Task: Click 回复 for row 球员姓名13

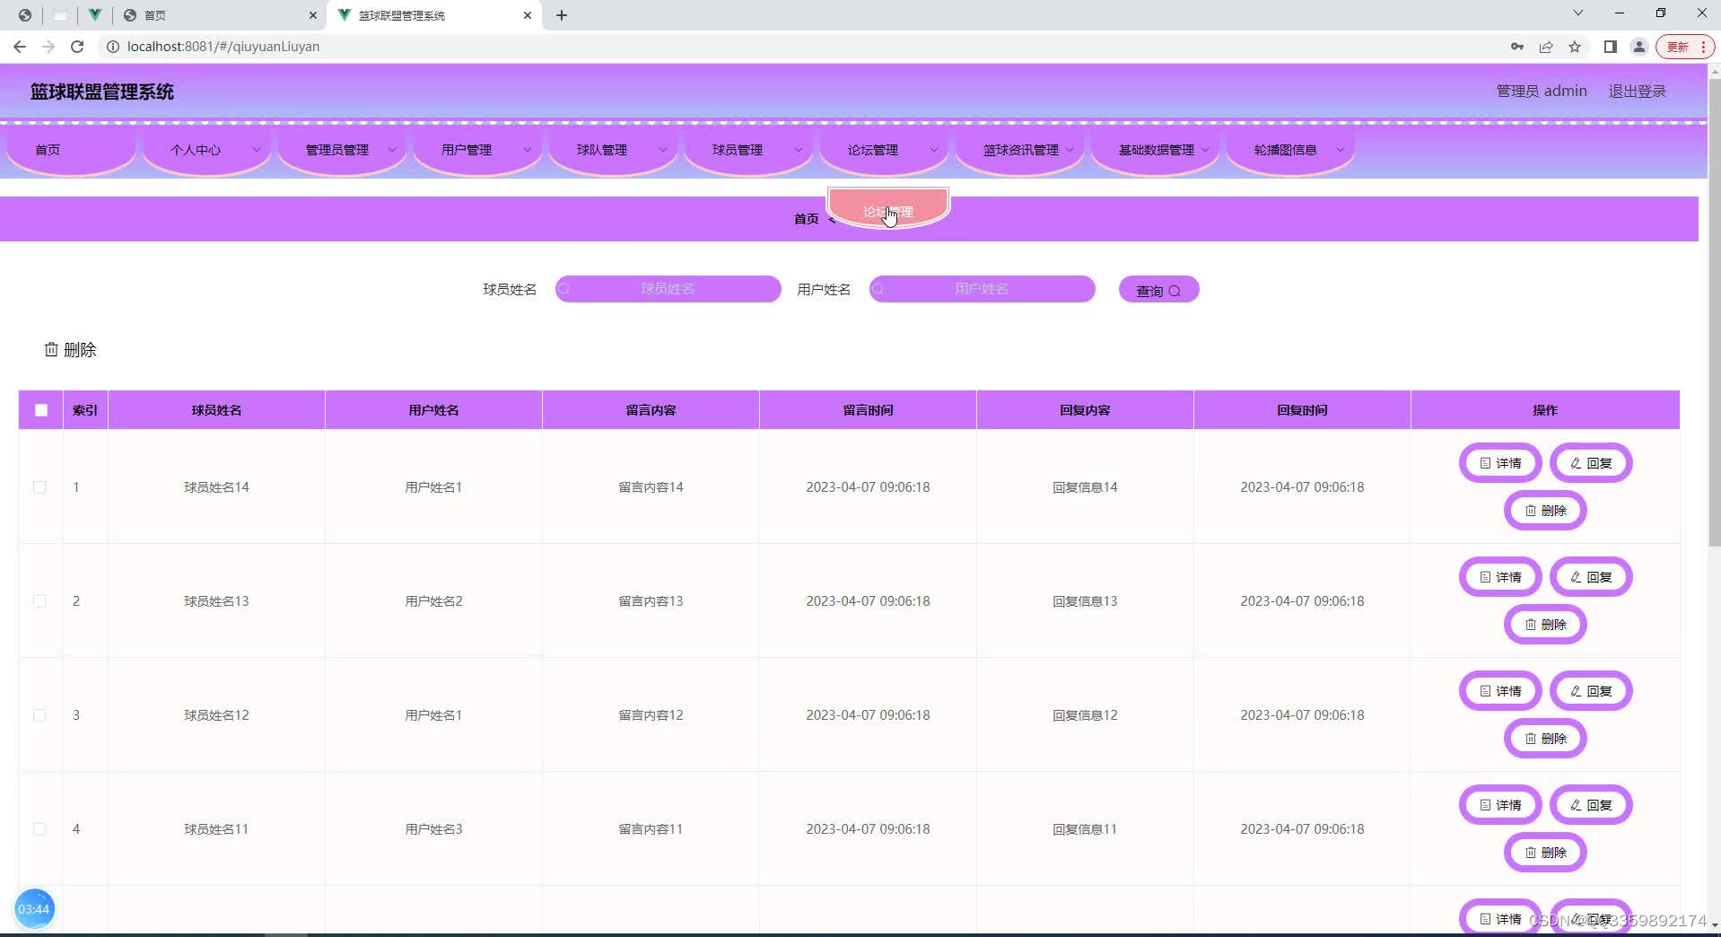Action: [x=1591, y=577]
